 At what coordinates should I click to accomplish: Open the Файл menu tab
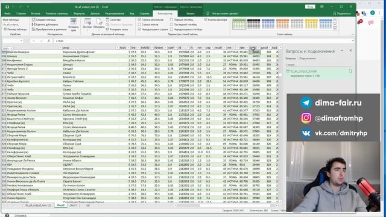7,13
